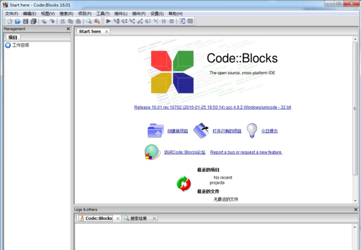Click the Start page scrollbar up arrow
This screenshot has height=250, width=361.
(x=355, y=39)
